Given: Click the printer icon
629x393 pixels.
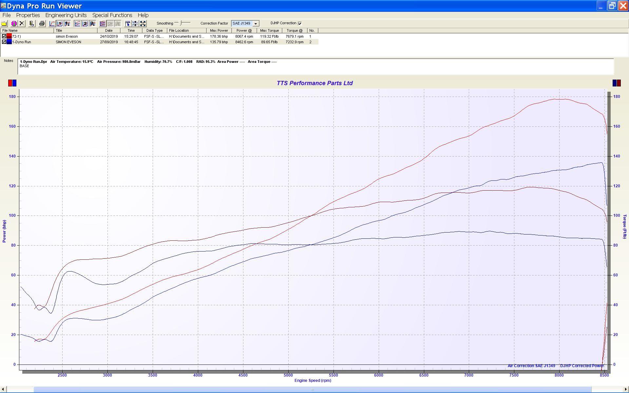Looking at the screenshot, I should click(42, 24).
